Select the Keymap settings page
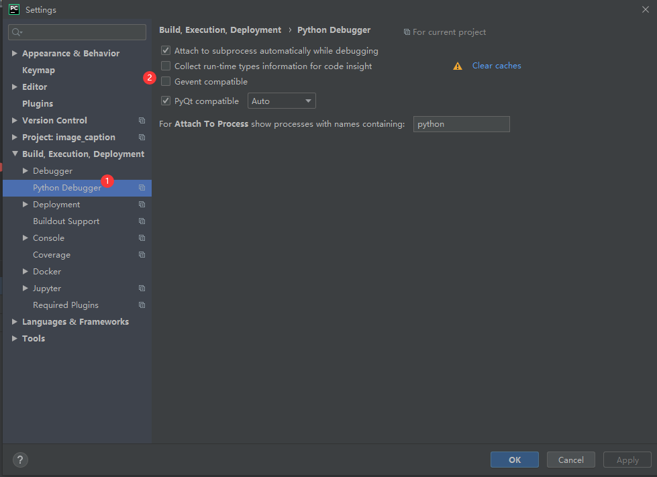This screenshot has height=477, width=657. 38,70
